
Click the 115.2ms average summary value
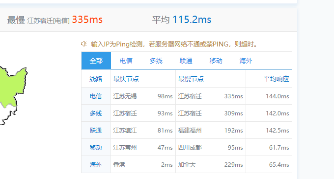(192, 20)
